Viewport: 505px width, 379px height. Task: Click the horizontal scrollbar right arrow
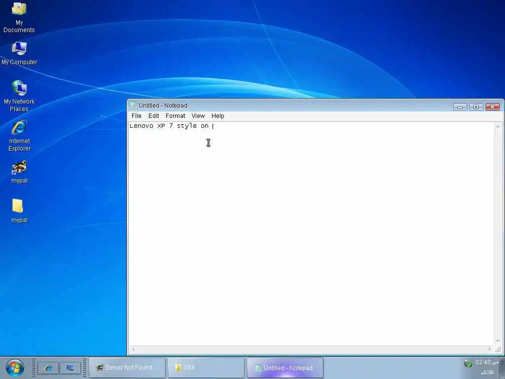click(x=490, y=349)
